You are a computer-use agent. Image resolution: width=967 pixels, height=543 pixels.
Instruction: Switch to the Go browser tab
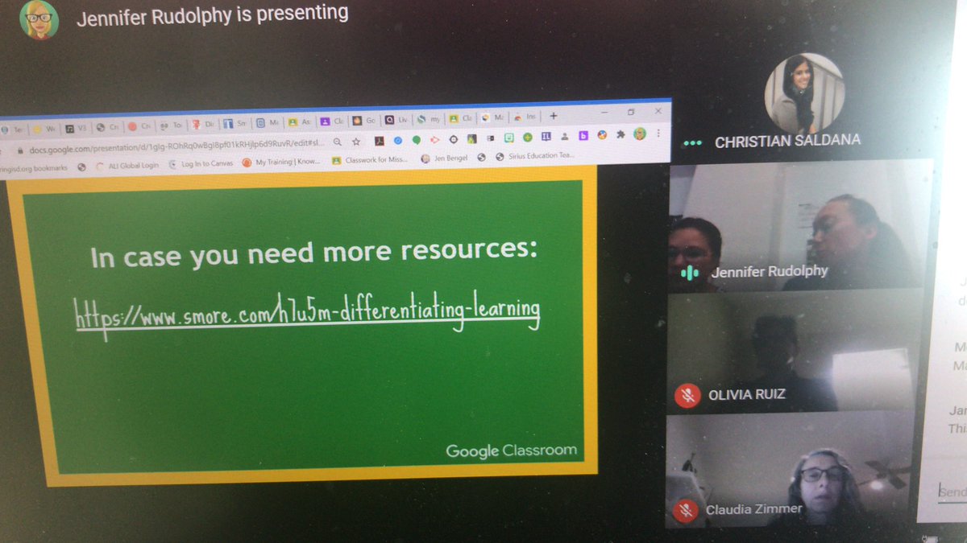(x=363, y=120)
